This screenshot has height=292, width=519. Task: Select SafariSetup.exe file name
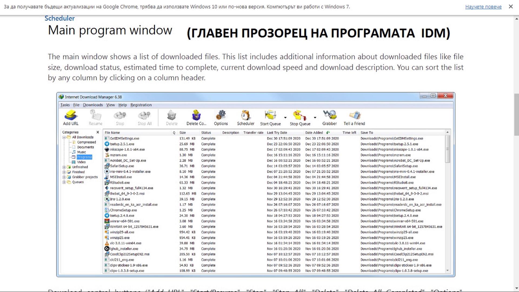click(x=122, y=166)
